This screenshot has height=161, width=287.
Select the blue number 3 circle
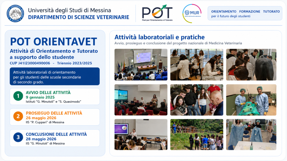pyautogui.click(x=18, y=137)
